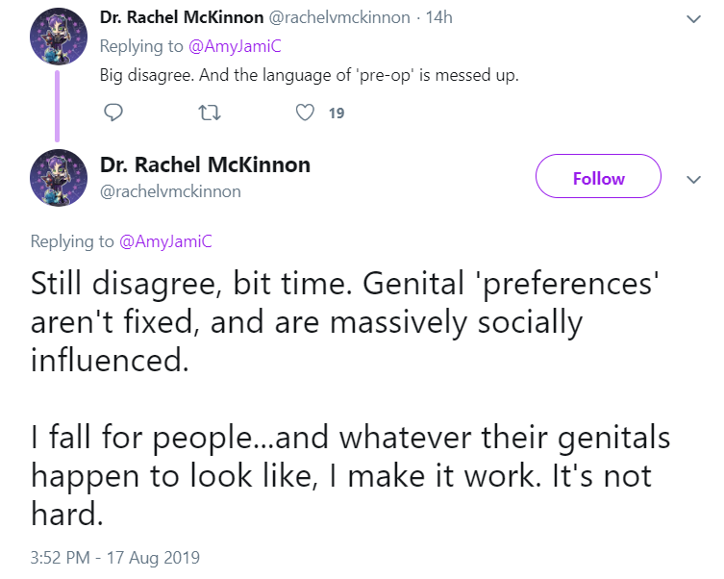Follow Dr. Rachel McKinnon
Screen dimensions: 724x579
coord(598,176)
